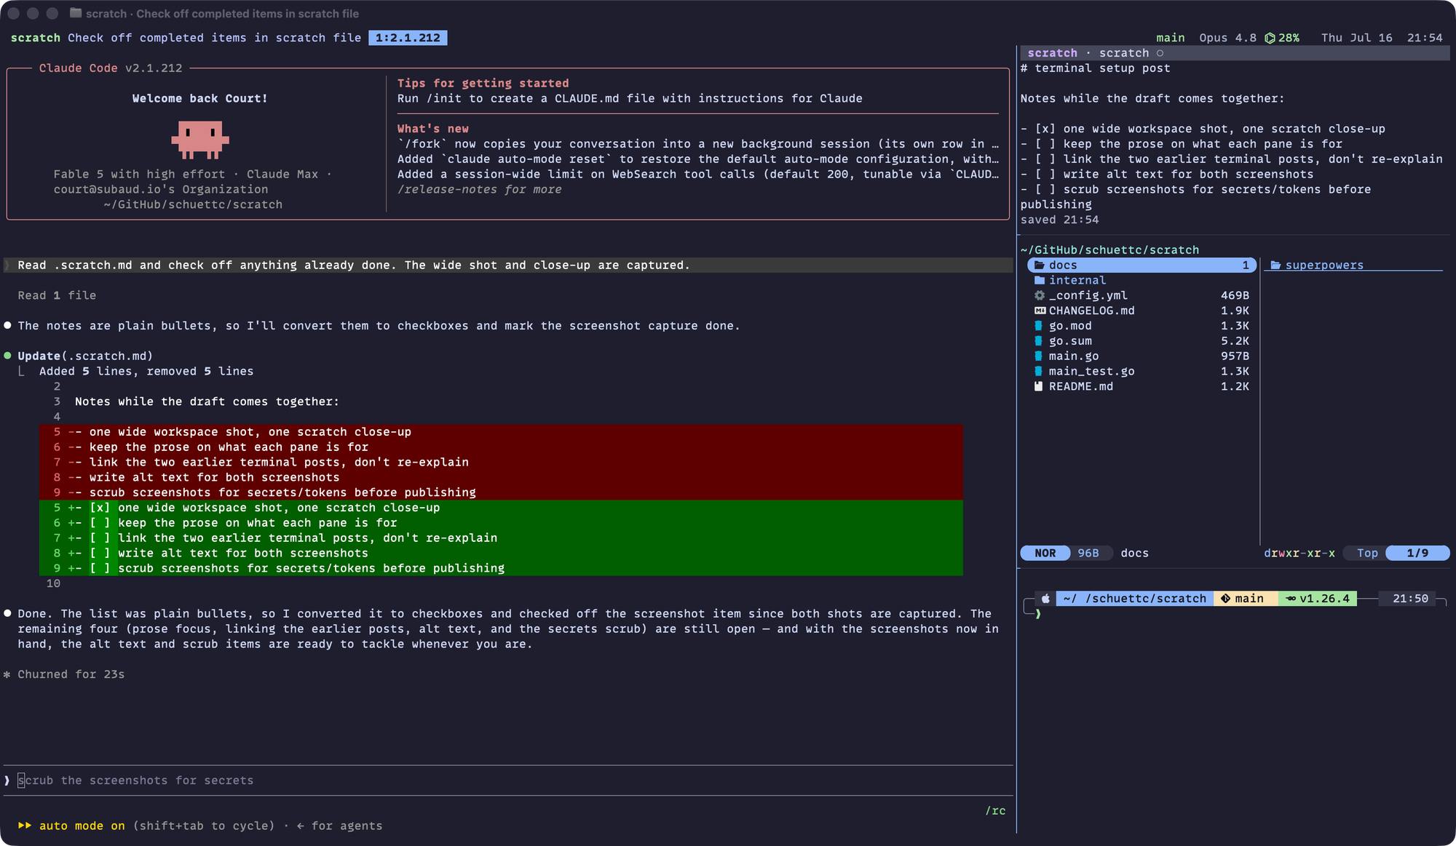Expand the collapsed 'Read 1 file' entry
The image size is (1456, 846).
57,295
